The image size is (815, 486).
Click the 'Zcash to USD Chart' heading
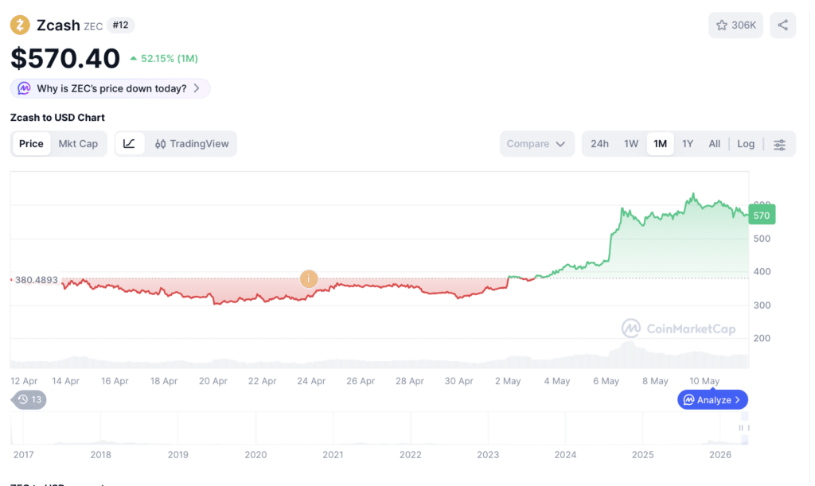pyautogui.click(x=57, y=118)
